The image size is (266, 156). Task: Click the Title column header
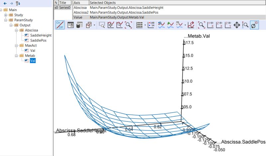[x=65, y=3]
